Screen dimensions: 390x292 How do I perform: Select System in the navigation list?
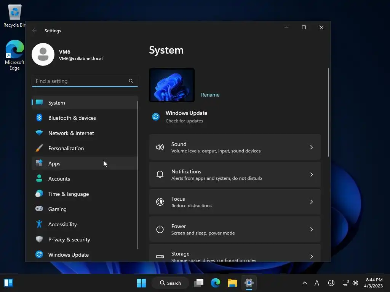(x=85, y=103)
